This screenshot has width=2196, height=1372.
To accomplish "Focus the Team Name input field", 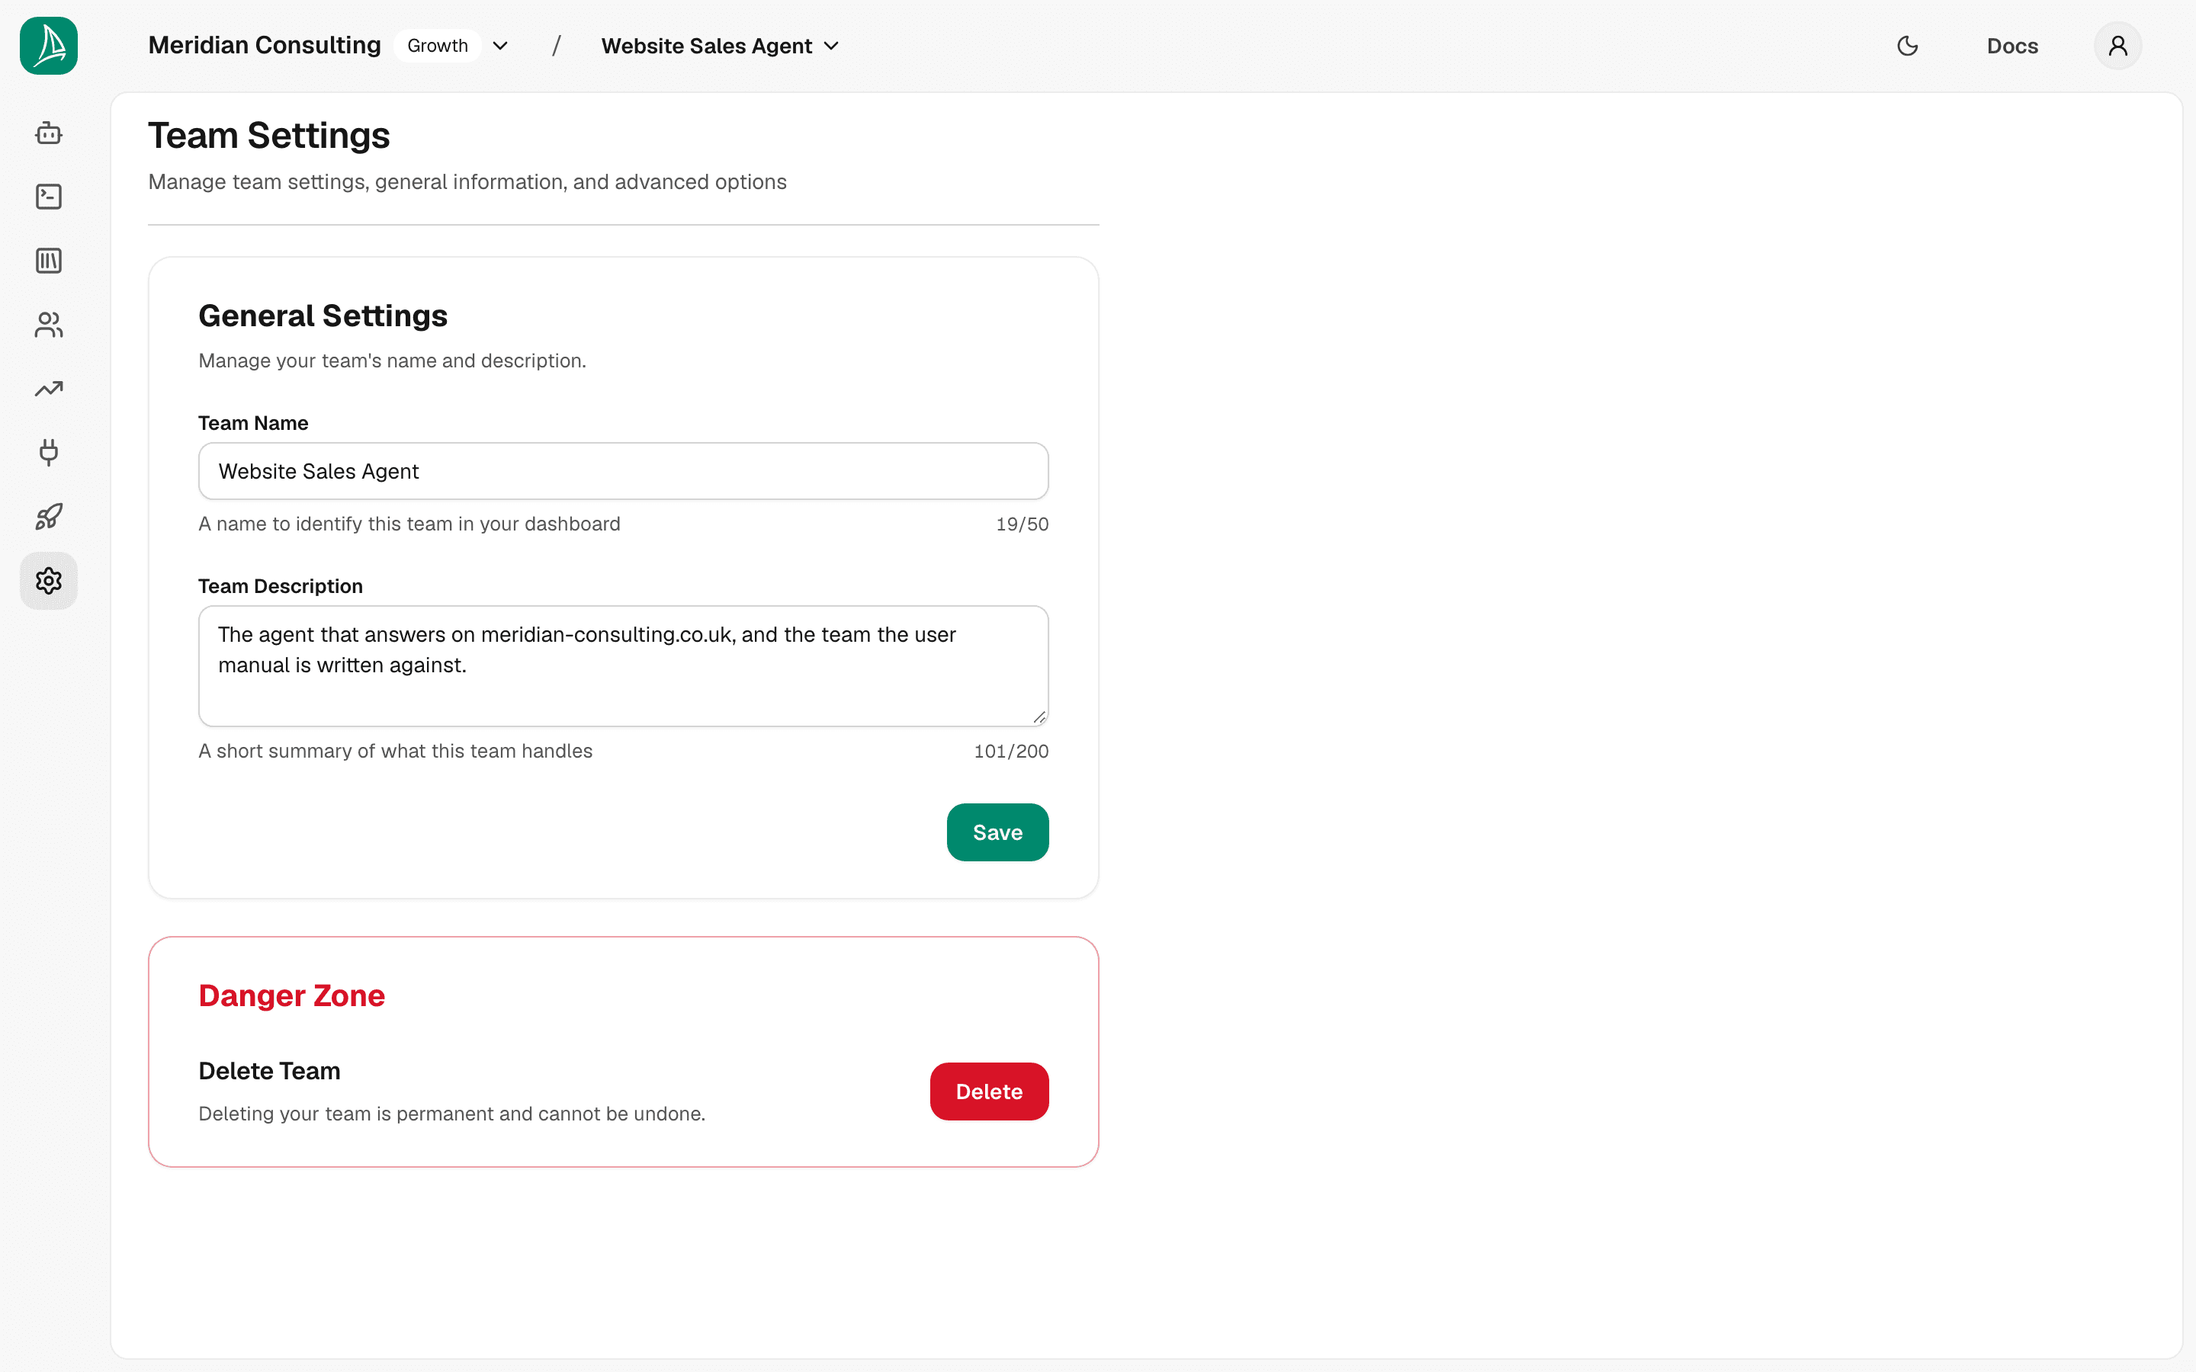I will coord(624,471).
